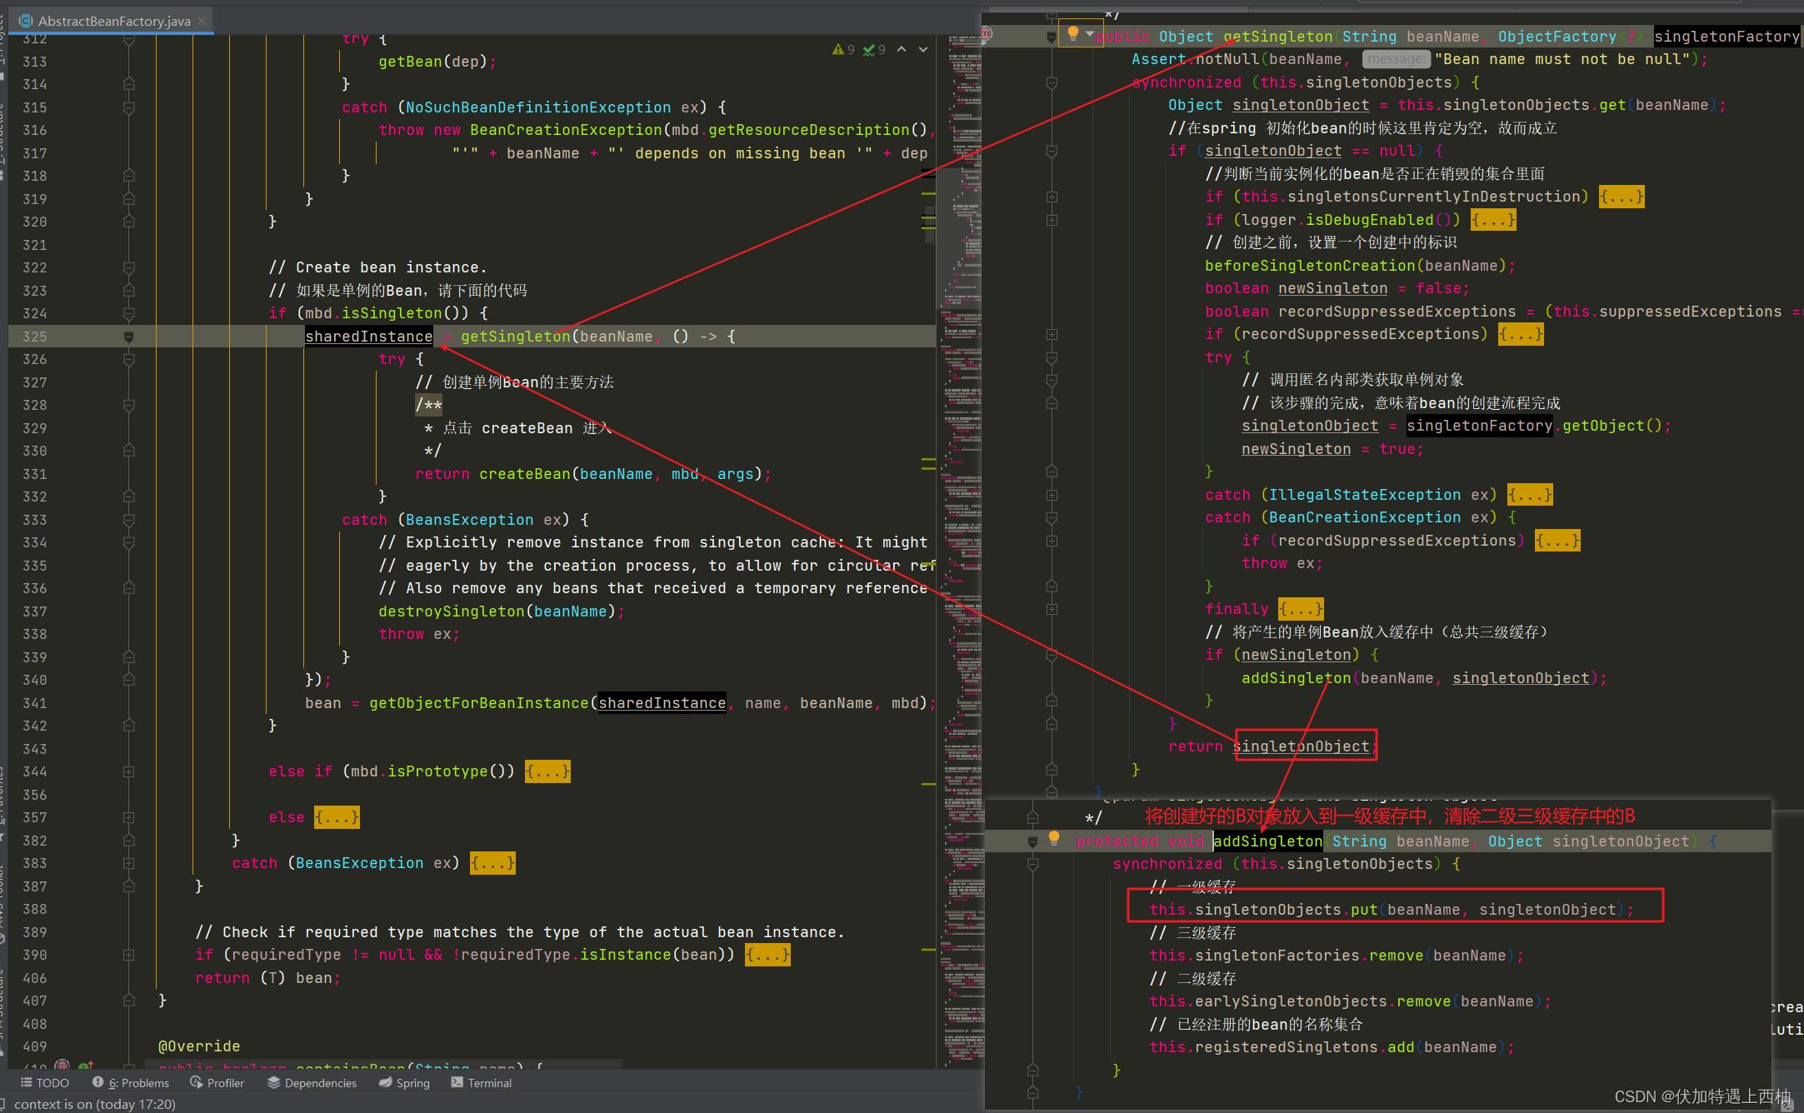The image size is (1804, 1113).
Task: Toggle the gutter marker on line 325
Action: 129,337
